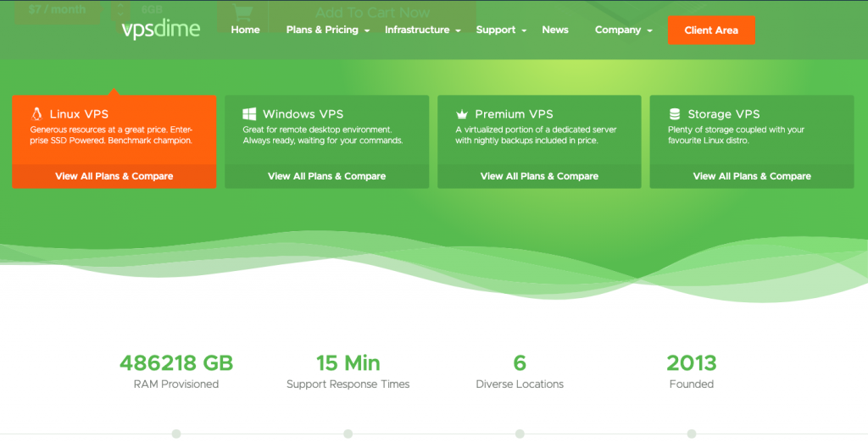Open the Support menu
The height and width of the screenshot is (442, 868).
click(x=495, y=30)
